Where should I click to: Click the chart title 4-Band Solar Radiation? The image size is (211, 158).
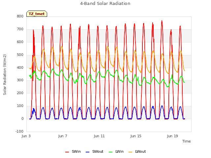[x=105, y=4]
